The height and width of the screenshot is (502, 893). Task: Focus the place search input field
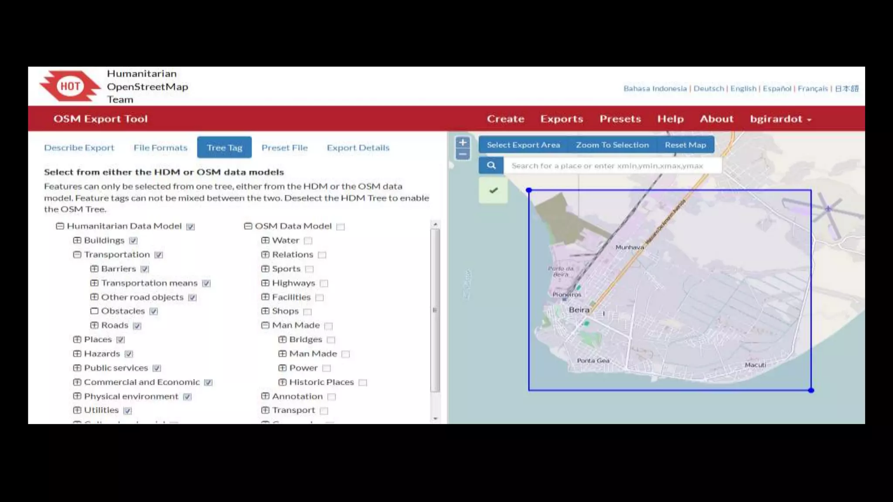613,166
